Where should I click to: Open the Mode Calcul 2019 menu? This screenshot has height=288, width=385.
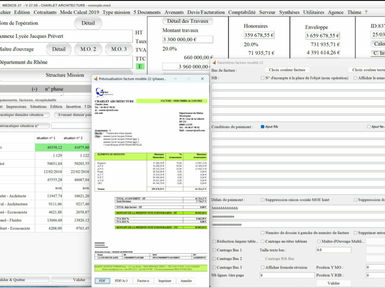click(x=80, y=12)
